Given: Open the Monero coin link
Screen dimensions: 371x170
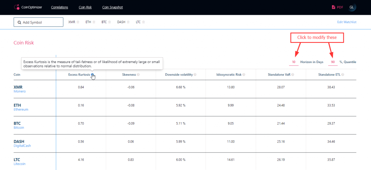Looking at the screenshot, I should [20, 91].
